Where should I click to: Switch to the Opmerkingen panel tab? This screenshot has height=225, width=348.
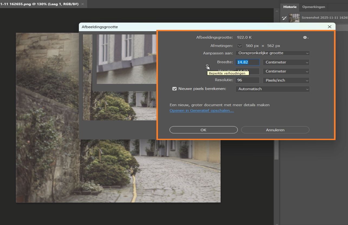(313, 7)
